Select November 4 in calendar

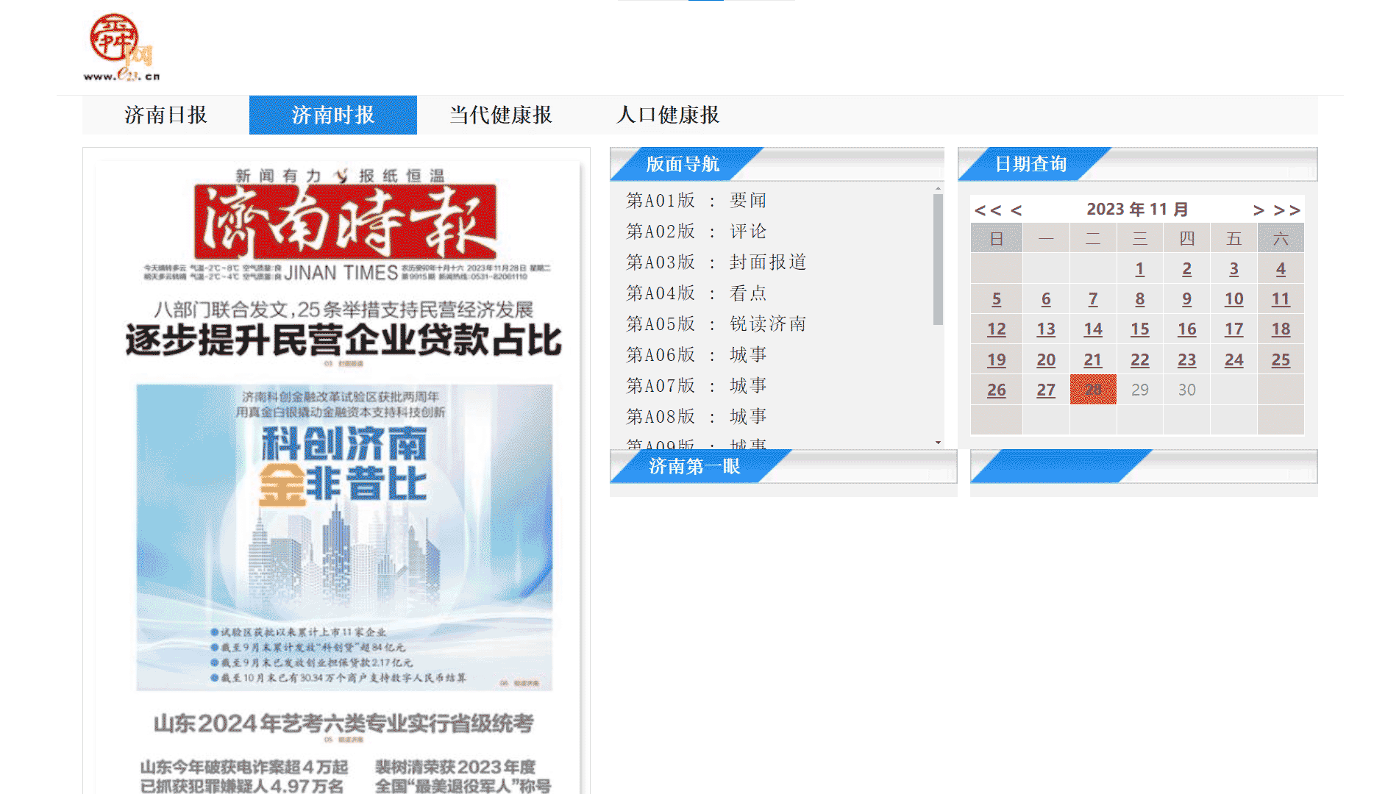pyautogui.click(x=1281, y=269)
